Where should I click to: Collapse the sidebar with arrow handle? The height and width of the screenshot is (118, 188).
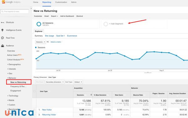pyautogui.click(x=31, y=8)
